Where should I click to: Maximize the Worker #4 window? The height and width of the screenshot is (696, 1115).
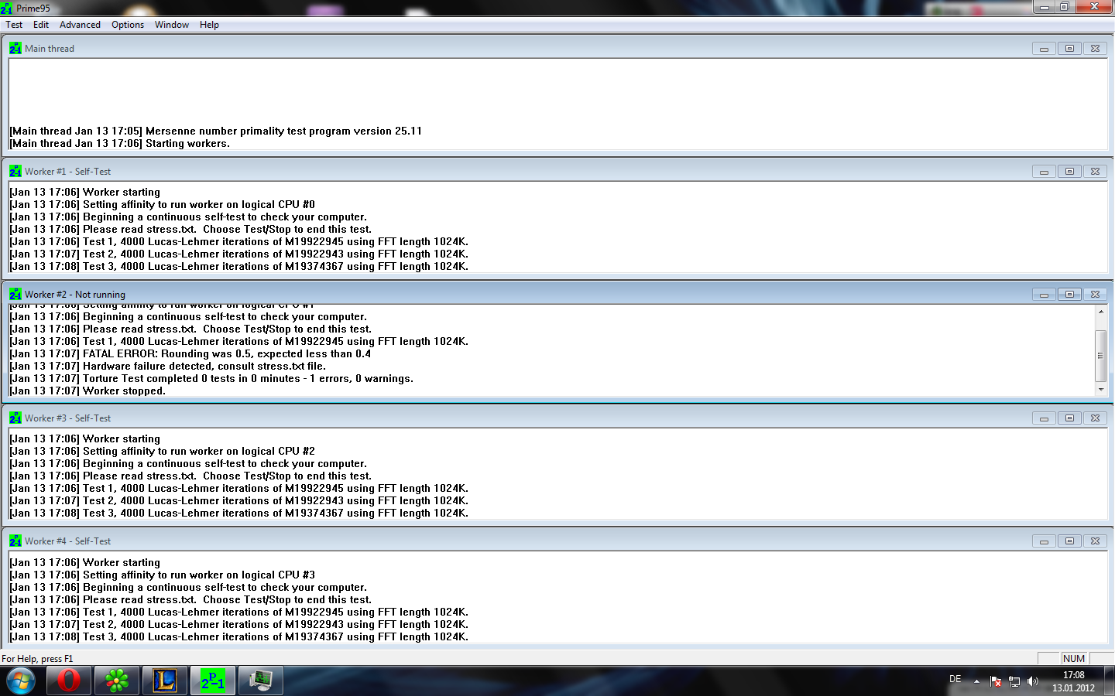[1069, 541]
